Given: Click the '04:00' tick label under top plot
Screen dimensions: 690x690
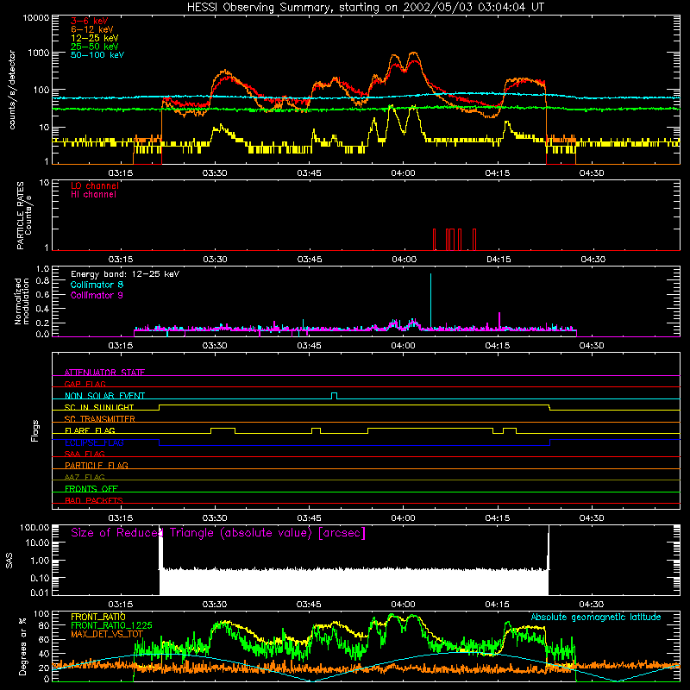Looking at the screenshot, I should click(403, 173).
